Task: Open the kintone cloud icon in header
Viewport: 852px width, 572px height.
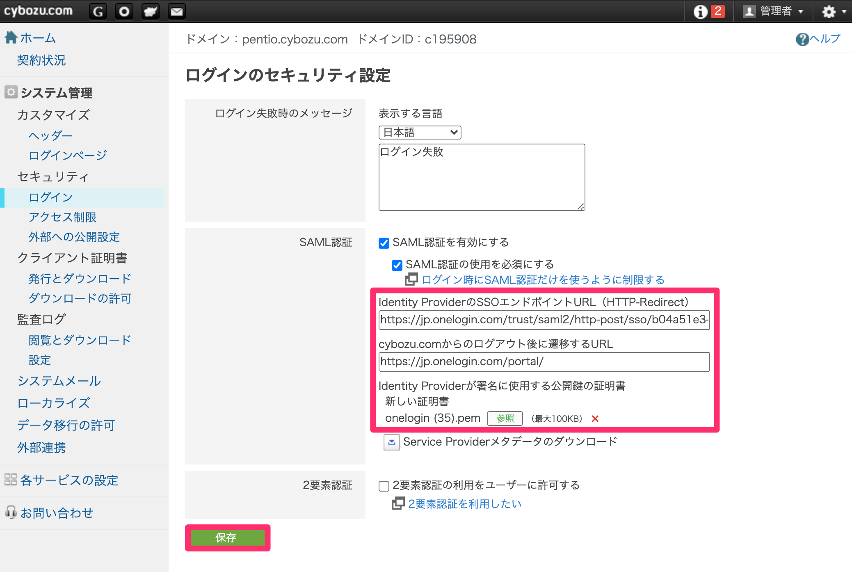Action: tap(150, 11)
